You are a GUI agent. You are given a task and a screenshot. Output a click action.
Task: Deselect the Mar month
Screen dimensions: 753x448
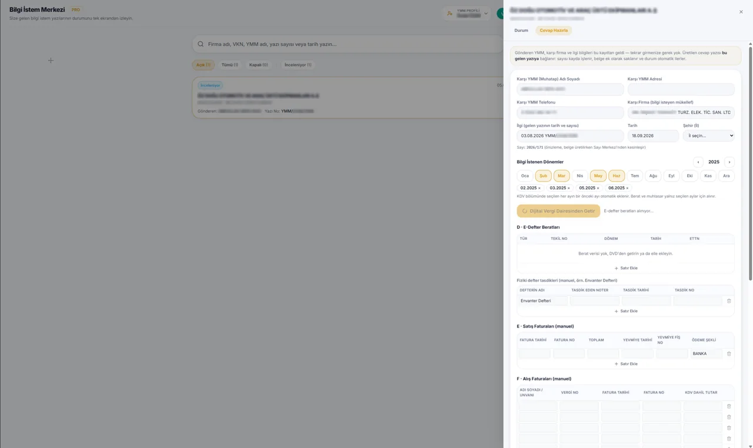[562, 176]
